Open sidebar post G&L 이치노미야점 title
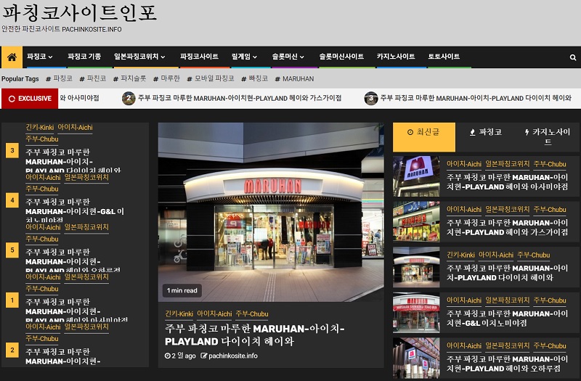This screenshot has height=381, width=581. point(507,319)
